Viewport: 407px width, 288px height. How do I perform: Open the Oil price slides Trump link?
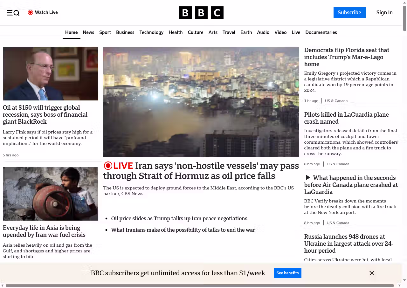pos(179,219)
